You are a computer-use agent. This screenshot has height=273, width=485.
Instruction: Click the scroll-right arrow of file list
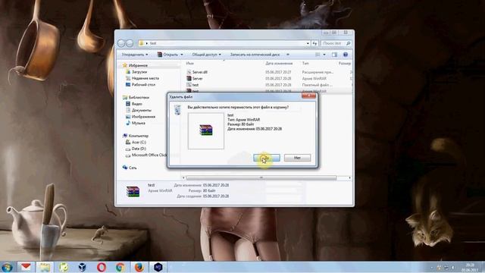(x=349, y=177)
